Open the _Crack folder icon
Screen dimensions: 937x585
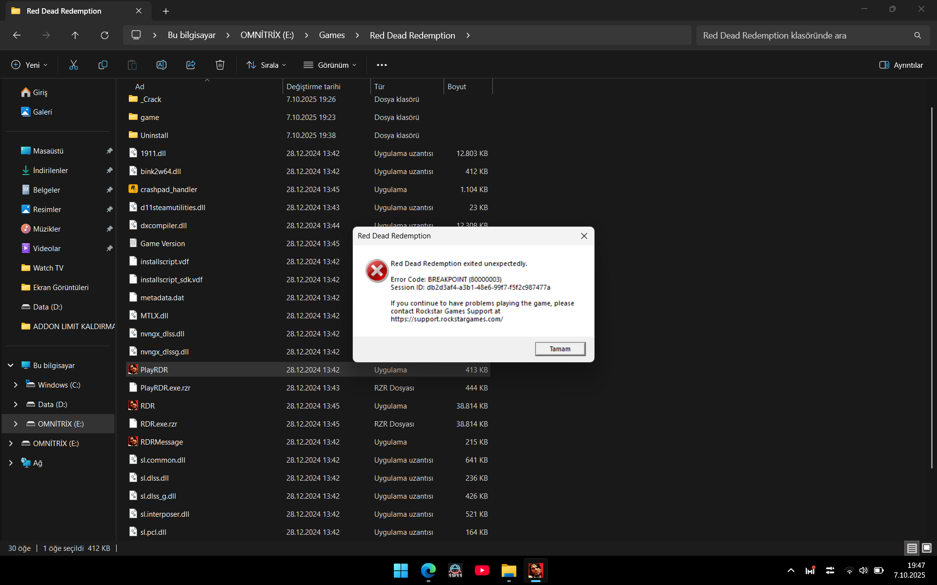coord(133,99)
